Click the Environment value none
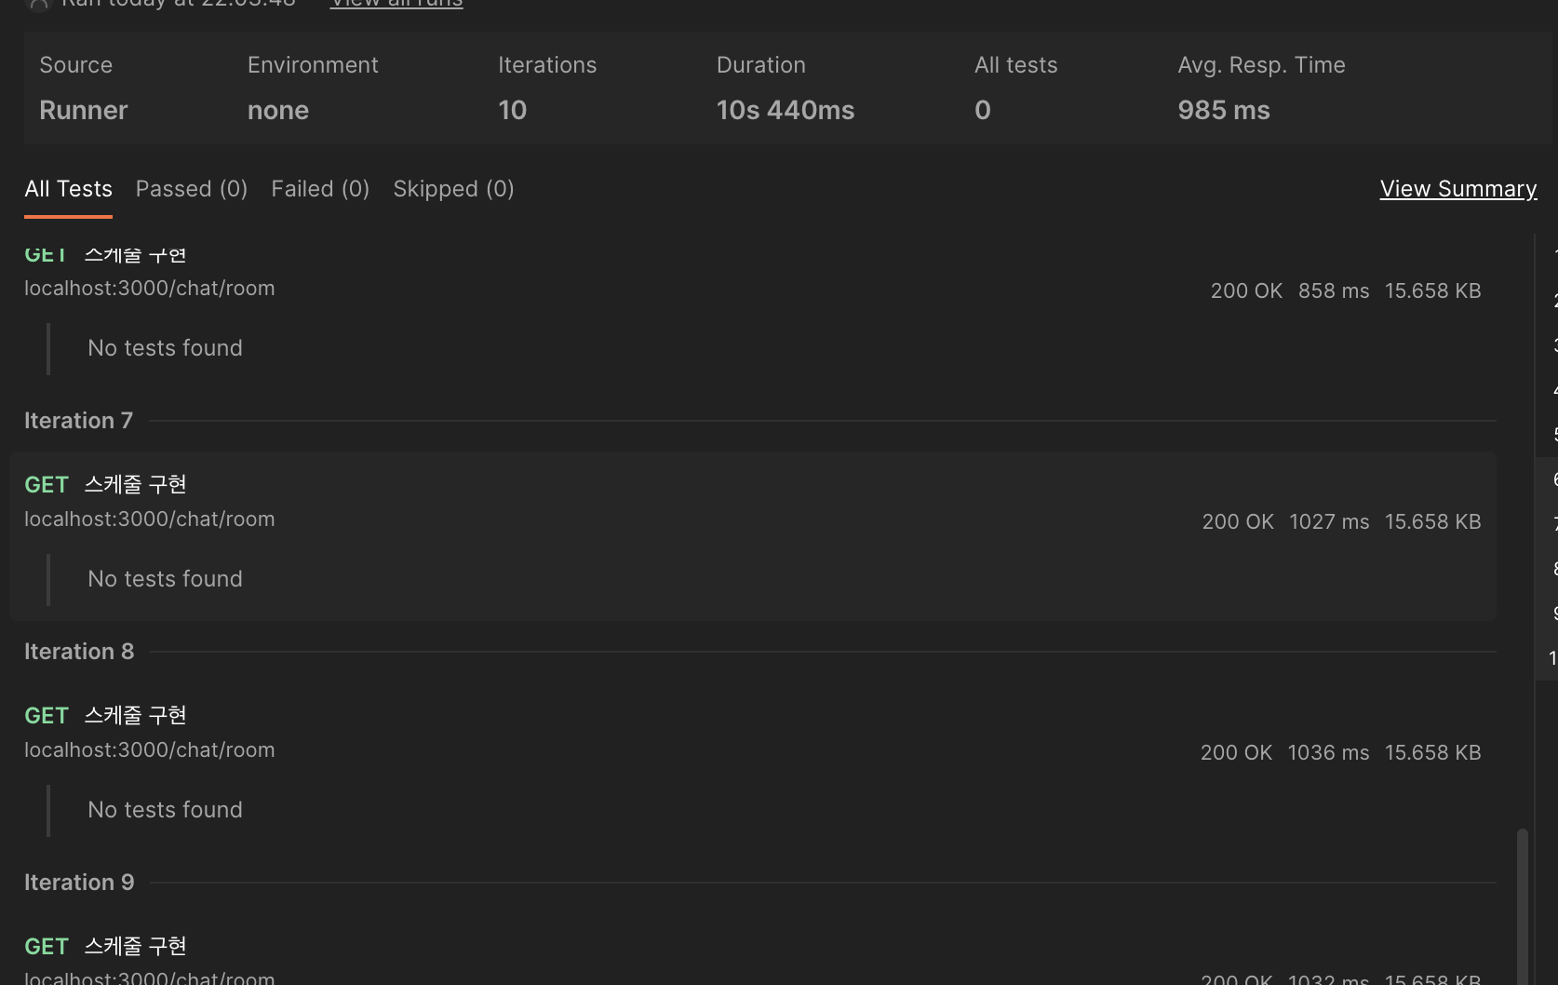Image resolution: width=1558 pixels, height=985 pixels. coord(277,111)
